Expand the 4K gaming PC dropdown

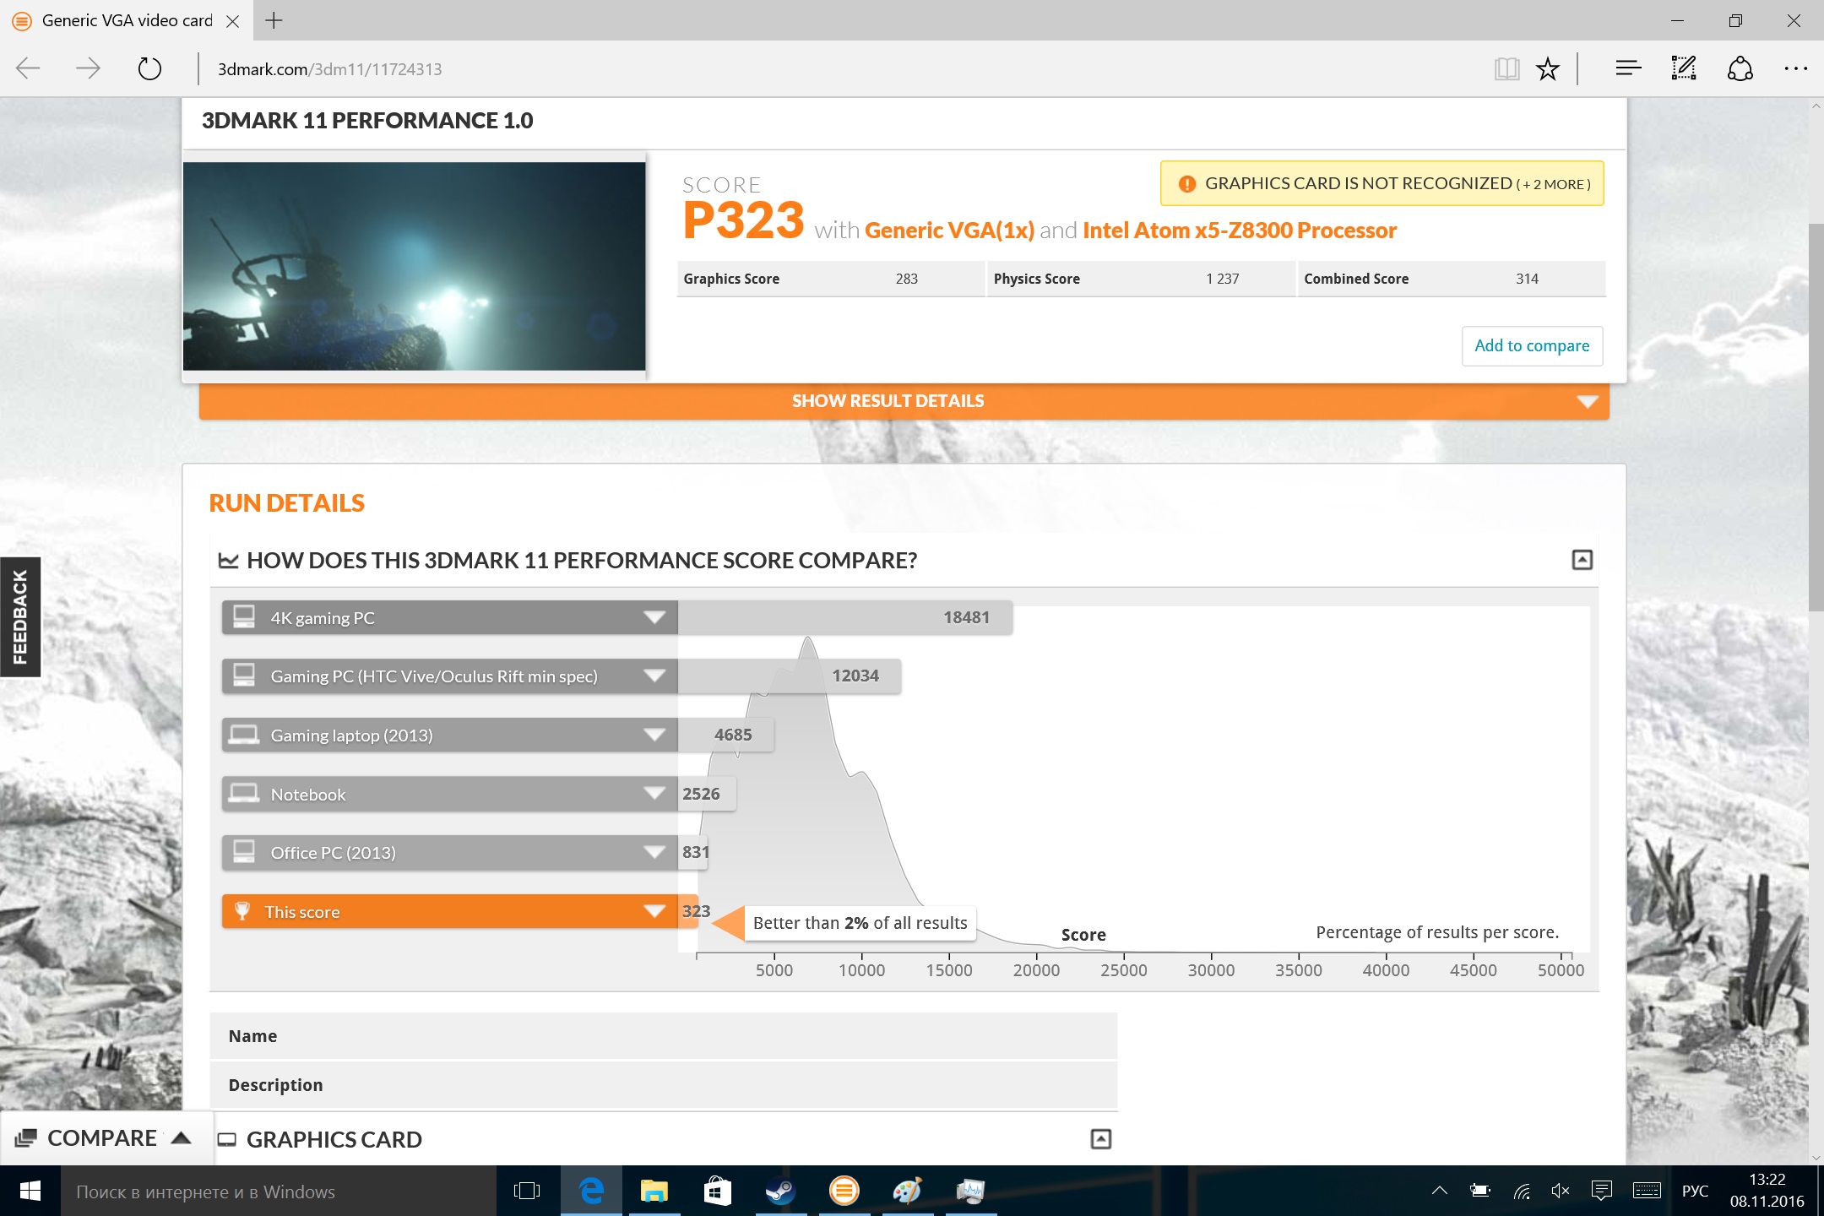coord(654,617)
